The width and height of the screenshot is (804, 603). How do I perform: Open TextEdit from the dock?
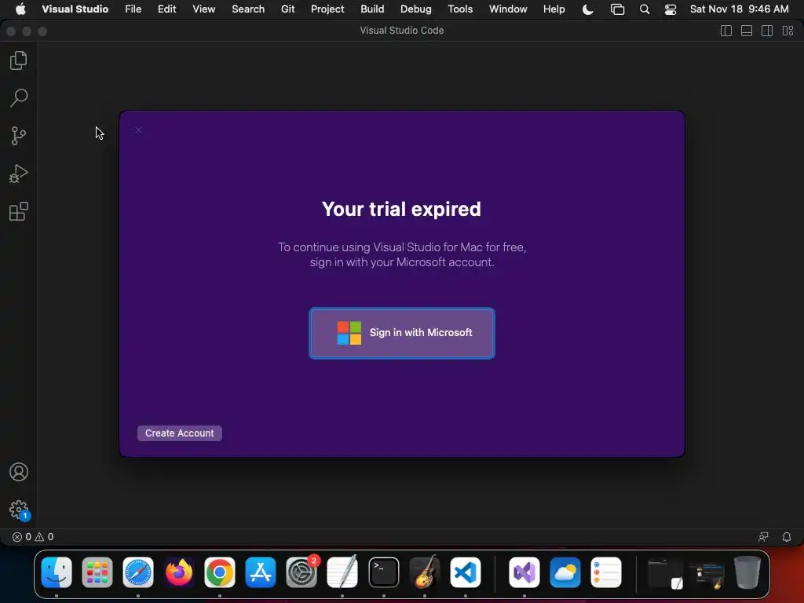coord(342,572)
